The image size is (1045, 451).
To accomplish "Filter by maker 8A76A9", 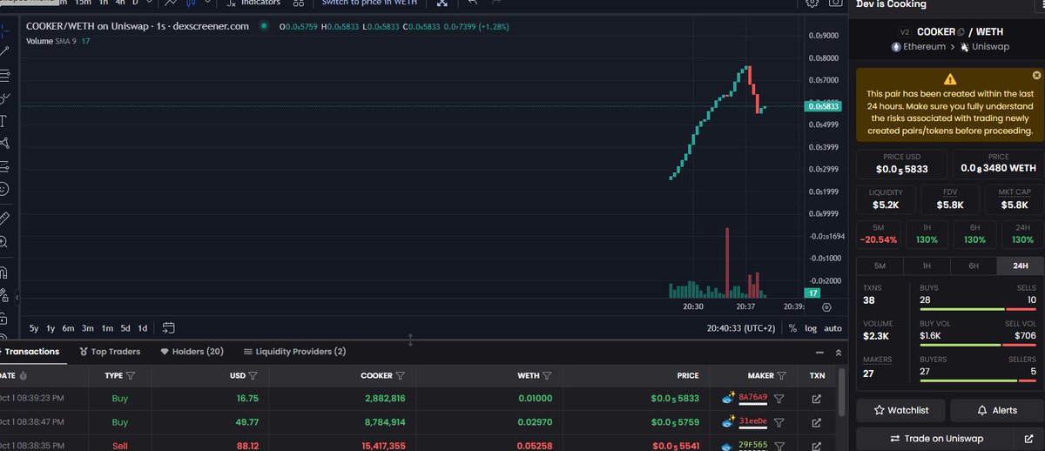I will [x=779, y=399].
